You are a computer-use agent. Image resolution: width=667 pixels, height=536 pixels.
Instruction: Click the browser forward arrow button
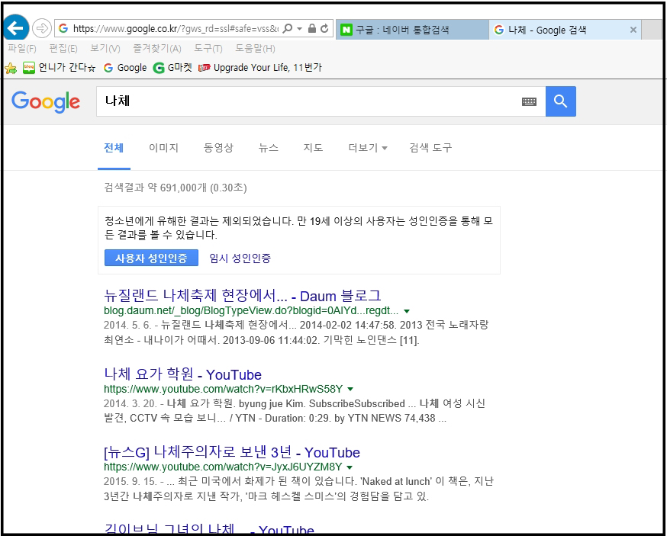[42, 28]
